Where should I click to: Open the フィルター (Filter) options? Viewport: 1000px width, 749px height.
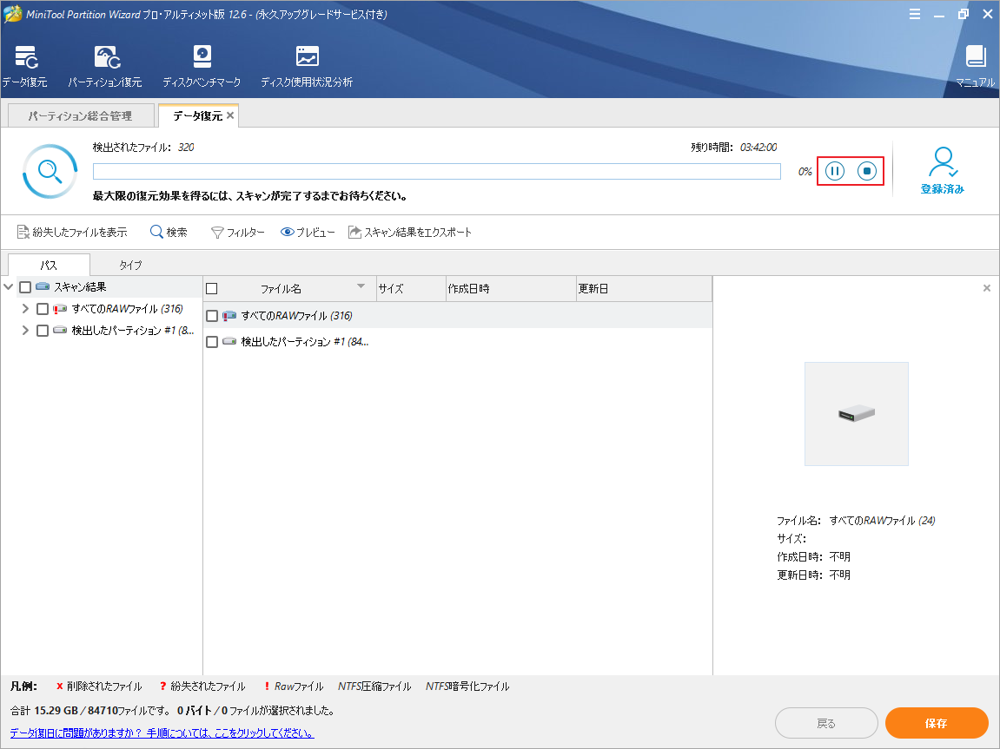pos(237,232)
